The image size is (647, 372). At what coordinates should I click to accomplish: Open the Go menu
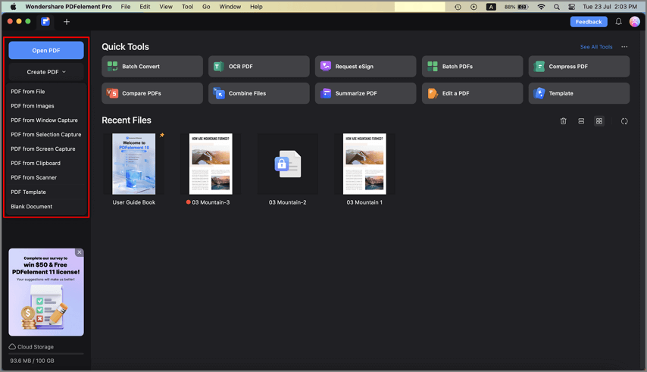point(206,7)
